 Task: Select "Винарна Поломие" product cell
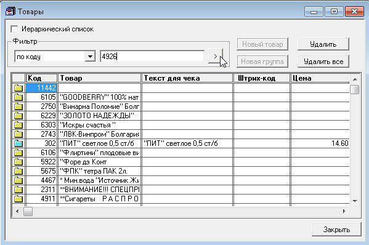coord(99,106)
